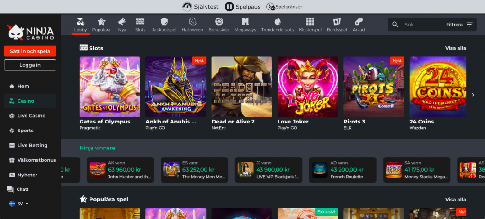Screen dimensions: 485x219
Task: Select the Bonusköp category icon
Action: pos(219,22)
